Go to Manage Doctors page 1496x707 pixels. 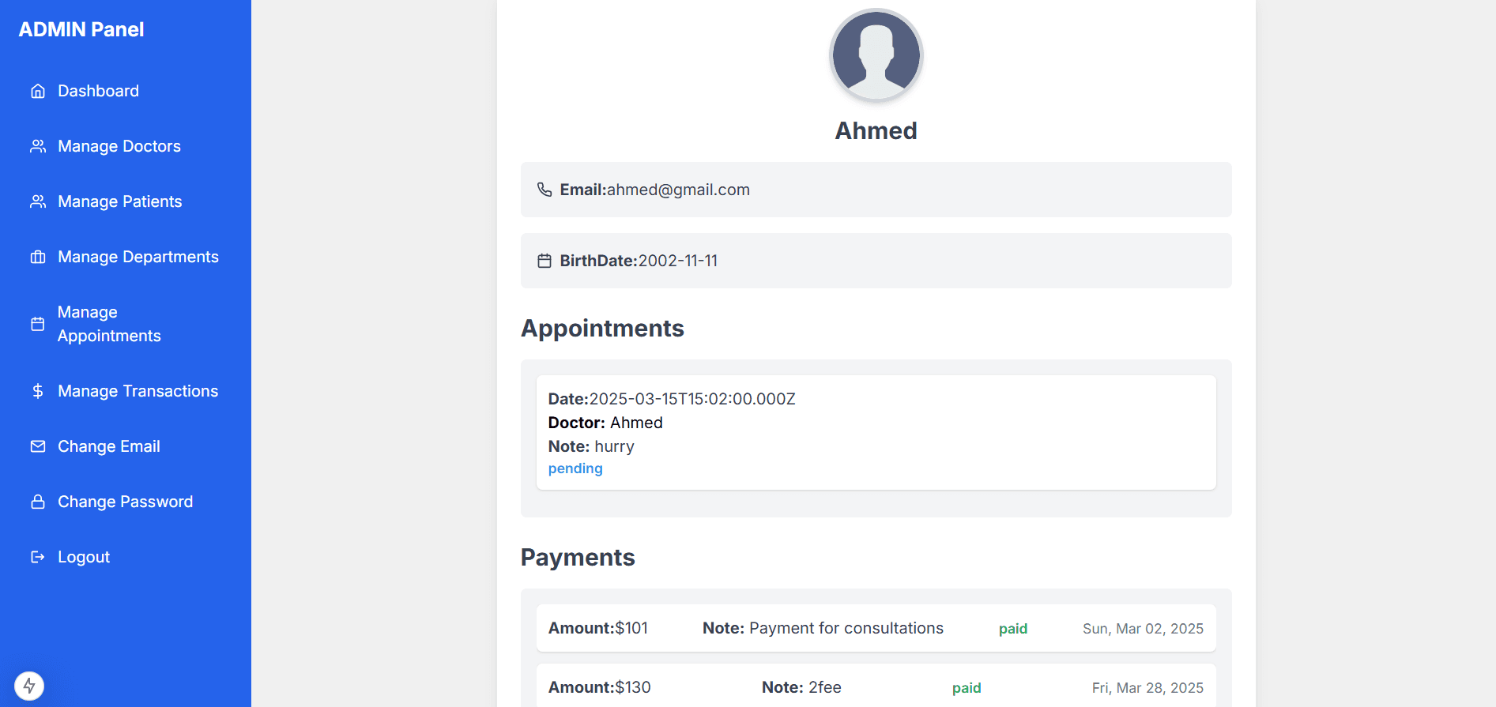(119, 146)
